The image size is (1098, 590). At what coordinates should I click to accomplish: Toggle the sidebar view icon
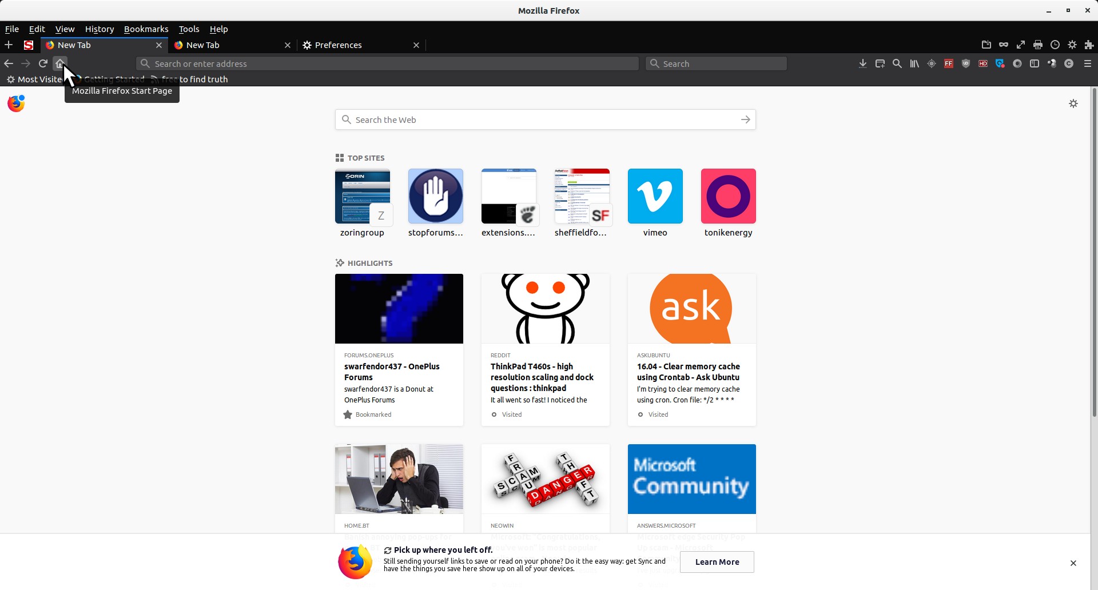pyautogui.click(x=1035, y=63)
